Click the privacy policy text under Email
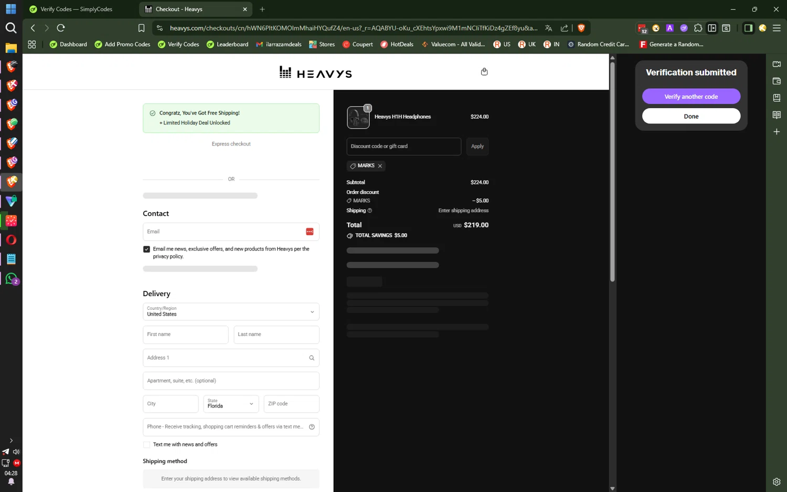This screenshot has height=492, width=787. pyautogui.click(x=168, y=257)
